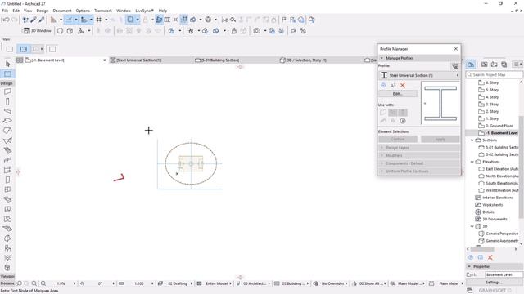Click the Search Project Map field
The width and height of the screenshot is (524, 294).
(495, 74)
